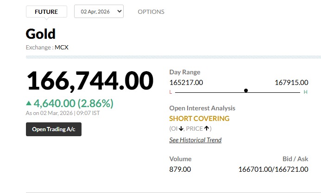Click the OI down arrow icon
The image size is (321, 193).
(181, 129)
